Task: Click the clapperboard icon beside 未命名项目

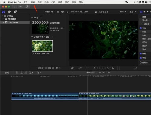Action: pyautogui.click(x=96, y=12)
